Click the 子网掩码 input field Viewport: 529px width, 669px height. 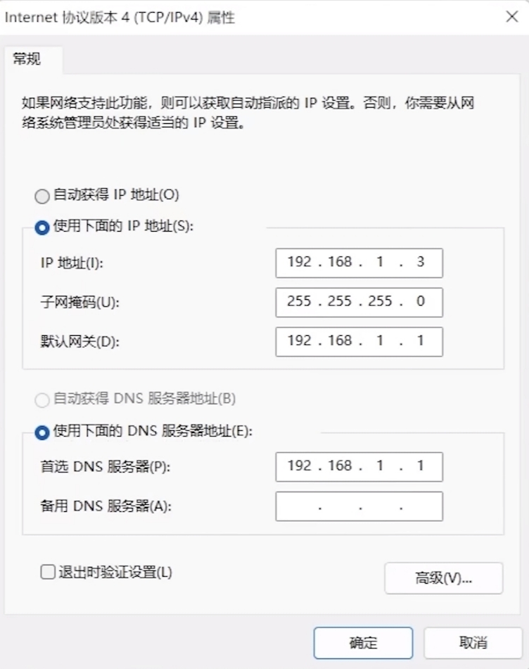[359, 302]
